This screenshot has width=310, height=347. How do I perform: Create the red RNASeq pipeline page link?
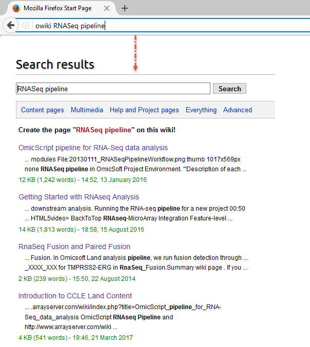tap(104, 130)
